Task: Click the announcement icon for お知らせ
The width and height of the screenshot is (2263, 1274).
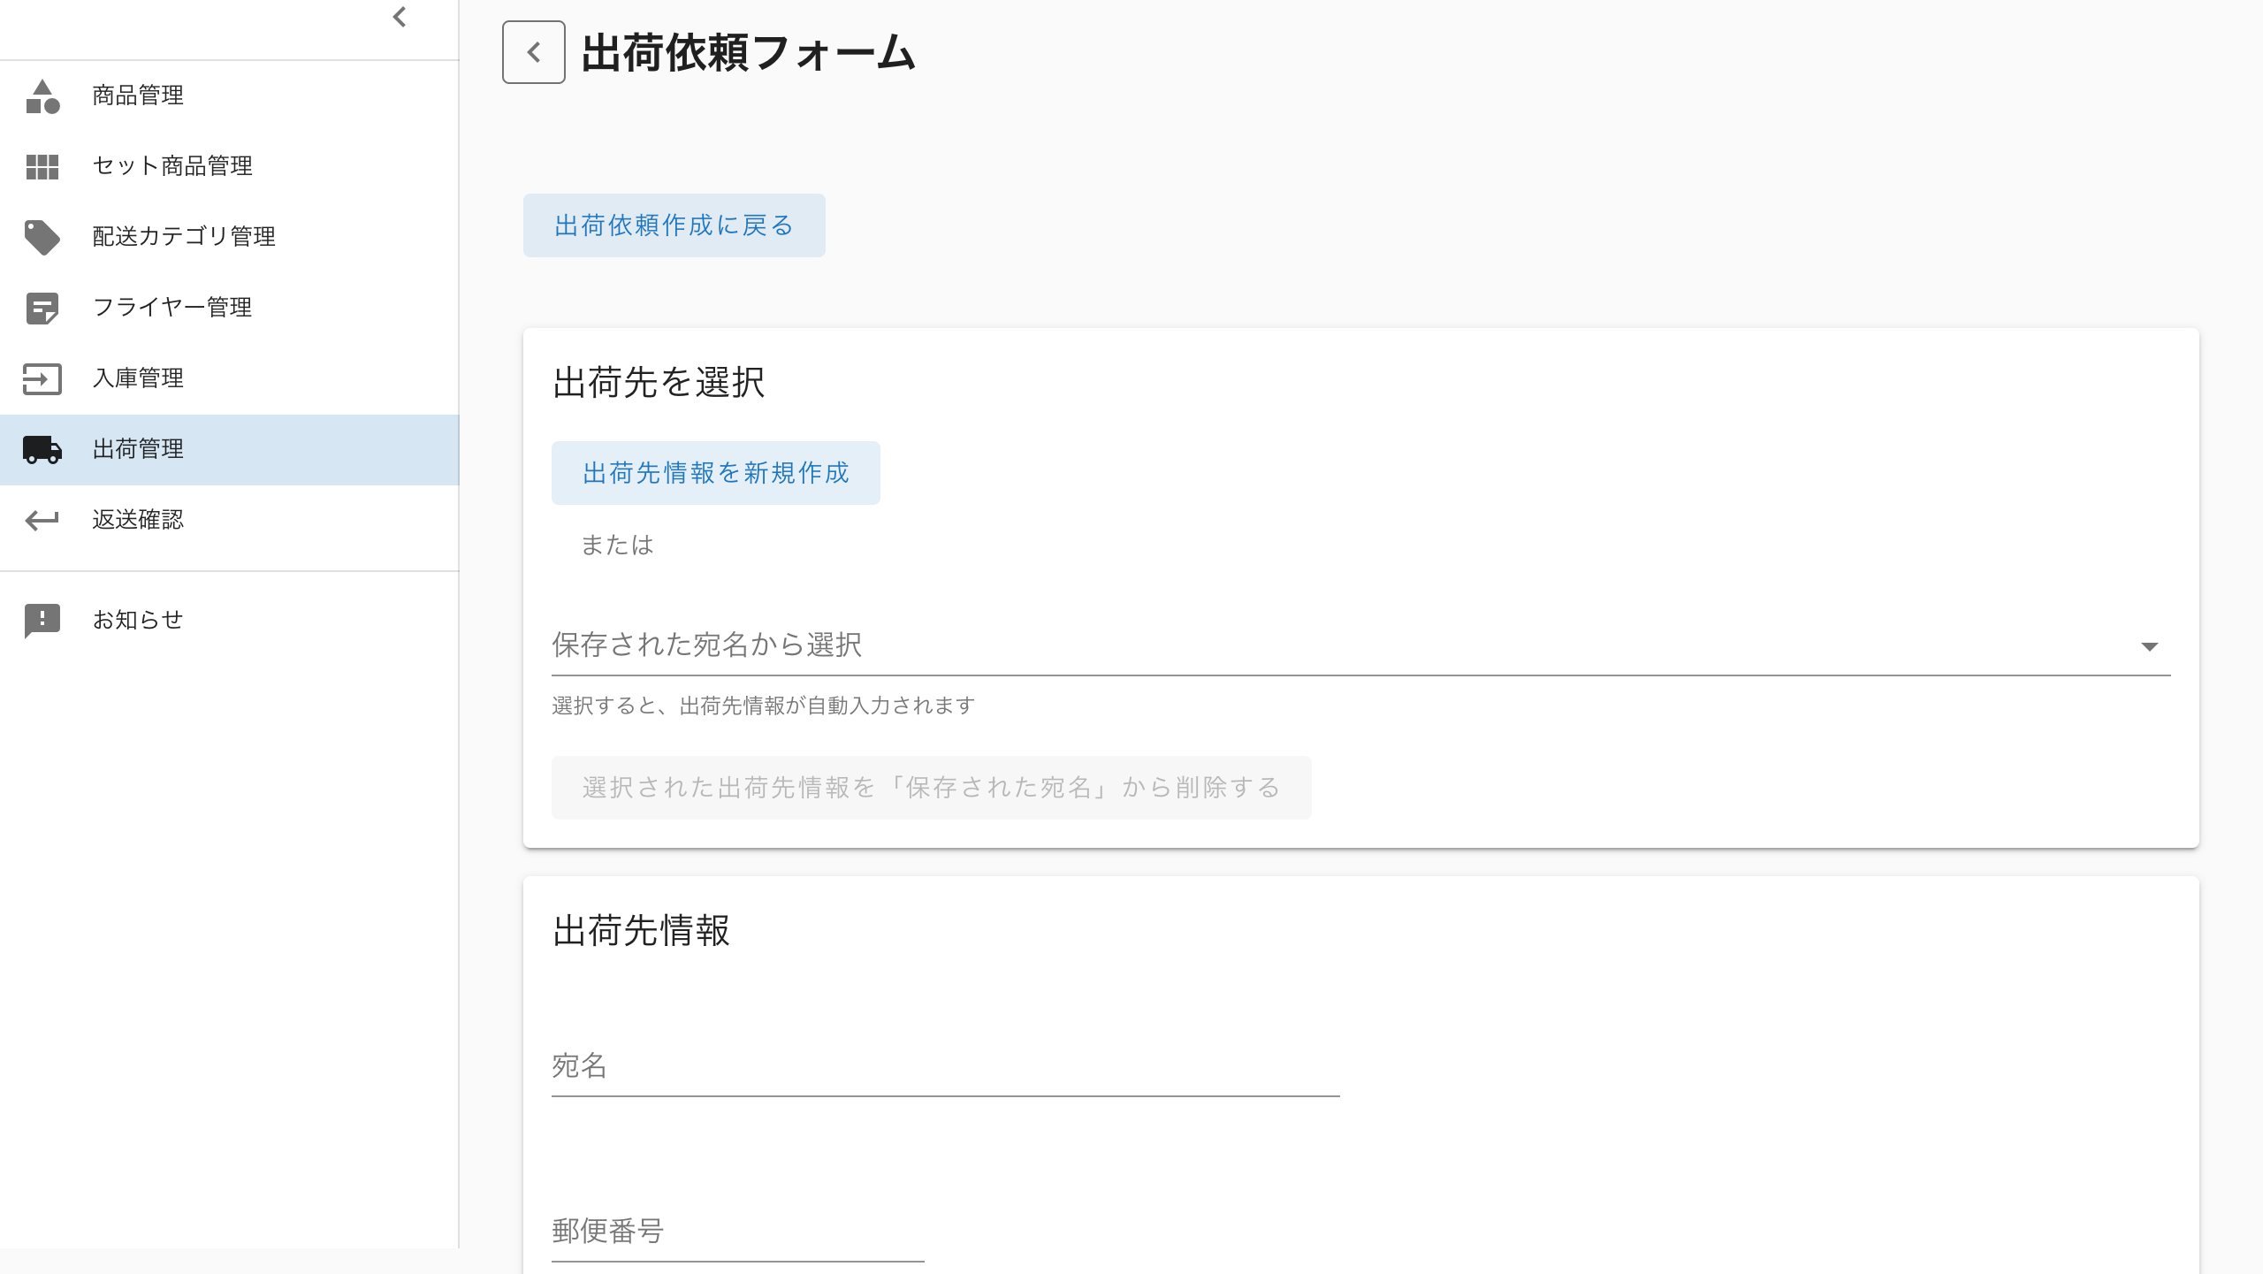Action: click(42, 620)
